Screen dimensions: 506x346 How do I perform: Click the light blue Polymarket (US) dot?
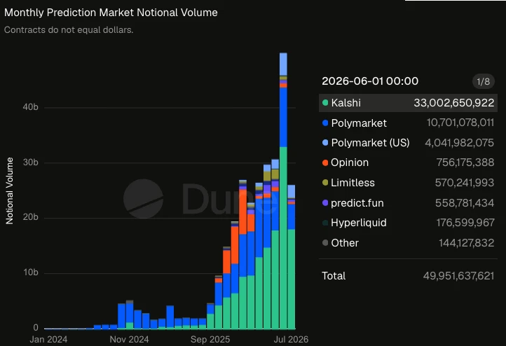[325, 142]
